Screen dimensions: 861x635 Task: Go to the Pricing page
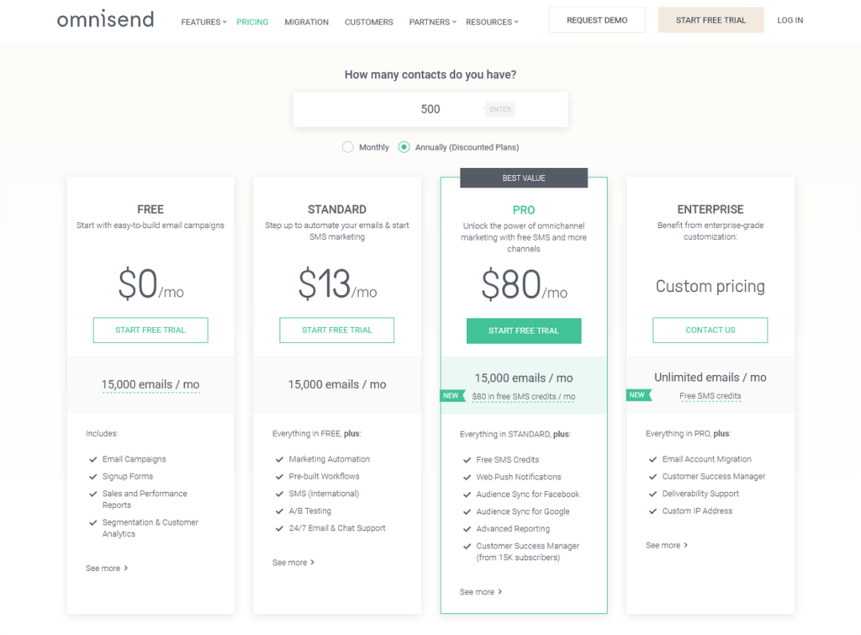point(252,22)
